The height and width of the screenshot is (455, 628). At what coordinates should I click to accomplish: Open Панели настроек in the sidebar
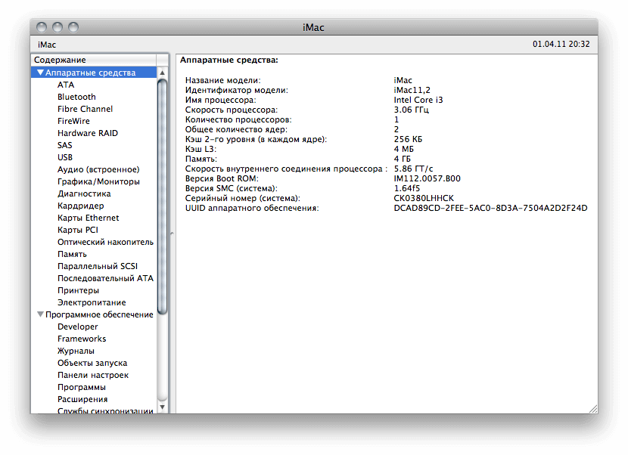(93, 375)
